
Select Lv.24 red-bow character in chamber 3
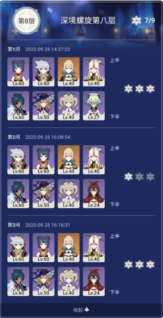tap(93, 281)
